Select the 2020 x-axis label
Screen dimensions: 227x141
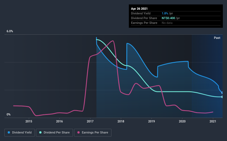[x=182, y=121]
